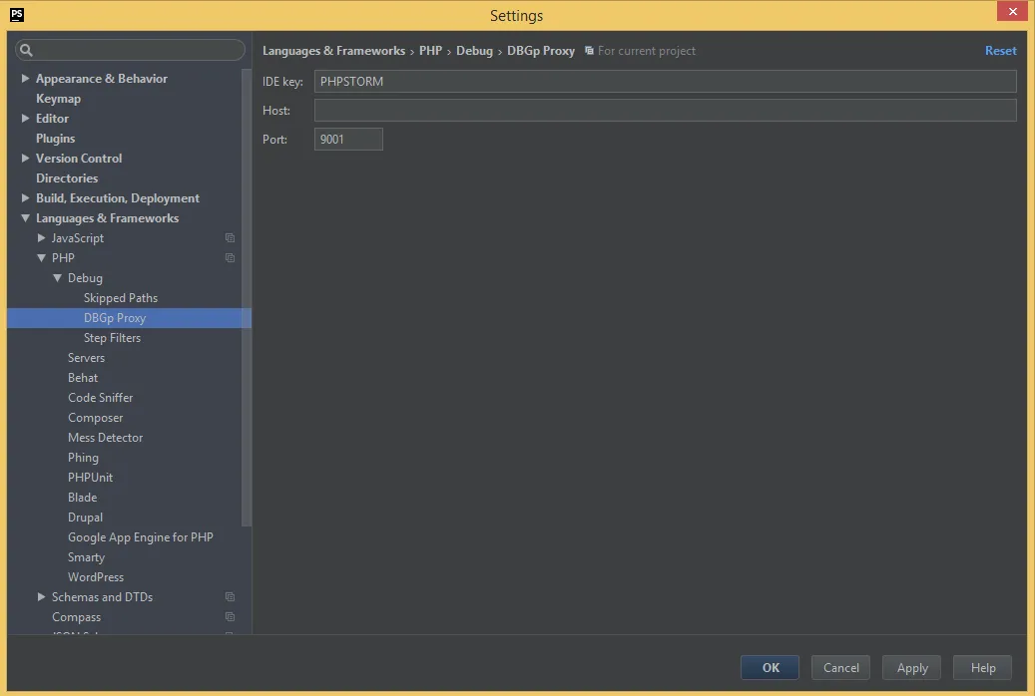
Task: Close the Settings dialog window
Action: click(1013, 11)
